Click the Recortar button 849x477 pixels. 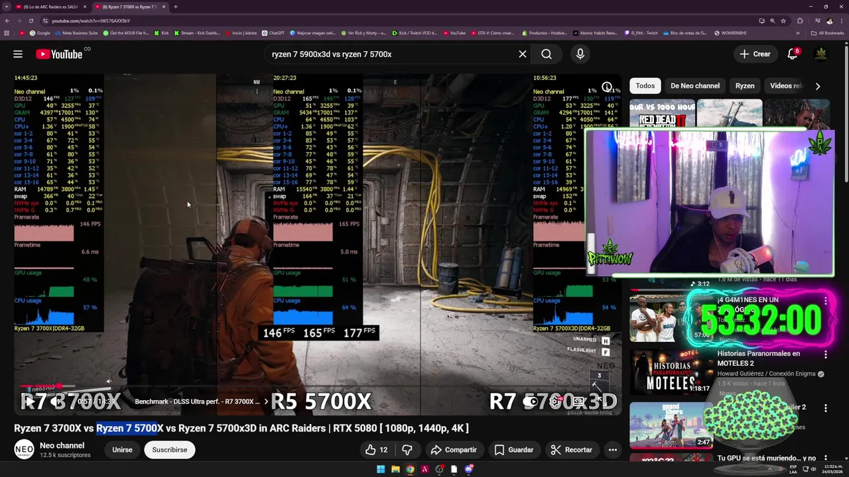[572, 450]
